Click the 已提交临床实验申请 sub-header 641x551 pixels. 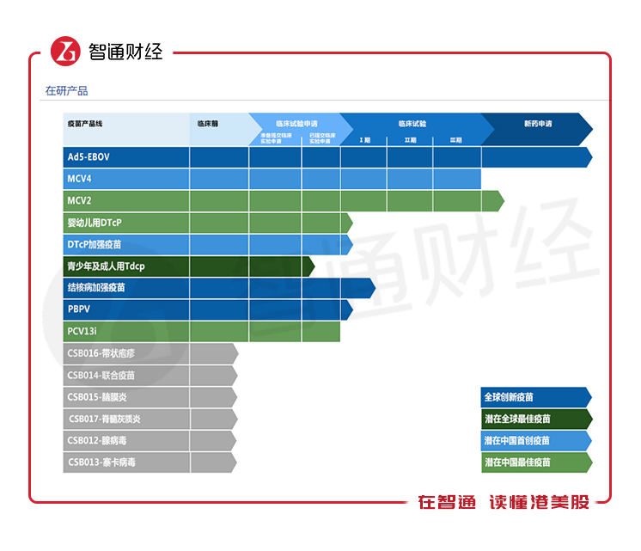(x=322, y=138)
